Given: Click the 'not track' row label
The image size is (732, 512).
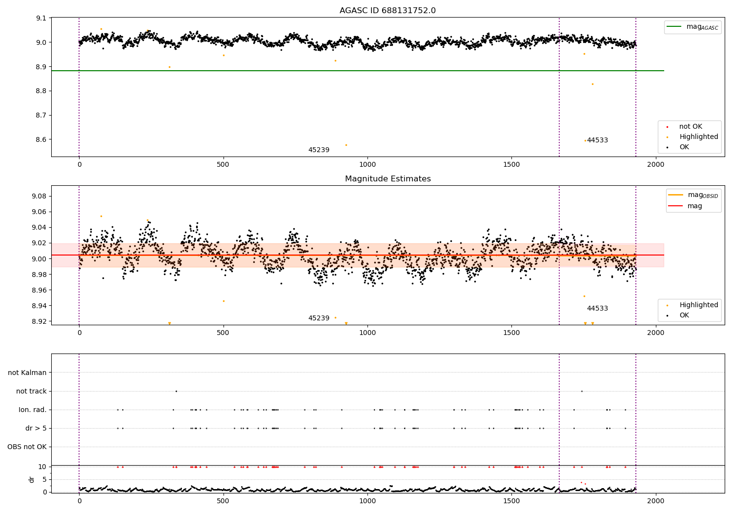Looking at the screenshot, I should click(x=31, y=392).
